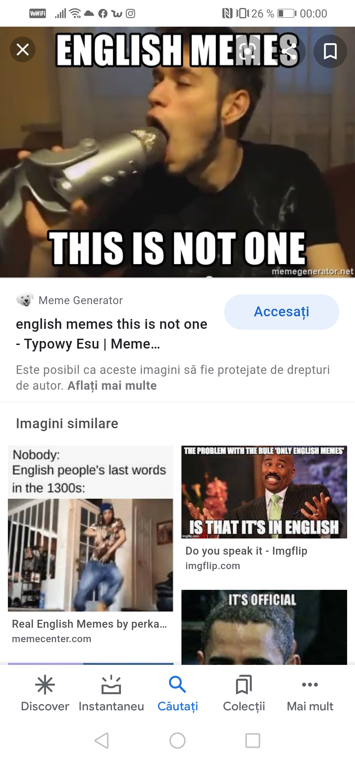Open the 'Nobody: English people's last words' thumbnail
The height and width of the screenshot is (761, 355).
click(x=91, y=529)
